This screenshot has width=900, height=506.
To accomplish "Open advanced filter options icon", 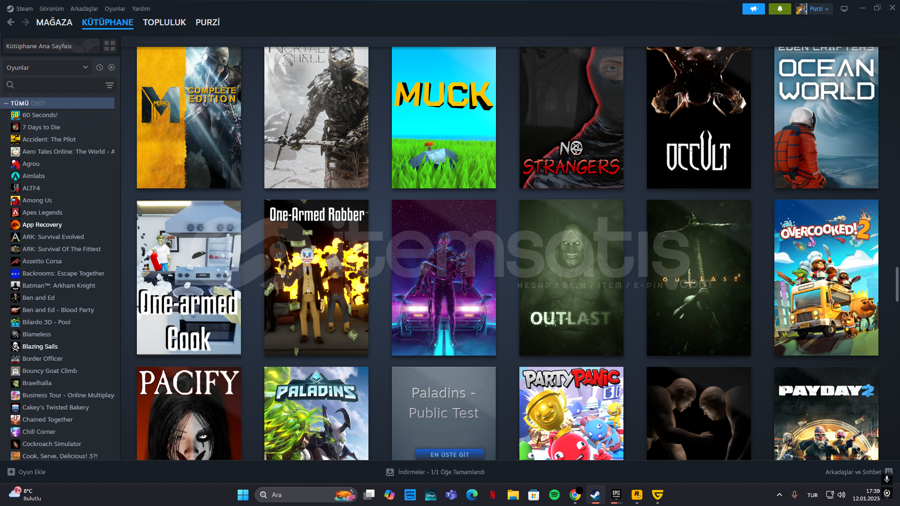I will pyautogui.click(x=110, y=85).
